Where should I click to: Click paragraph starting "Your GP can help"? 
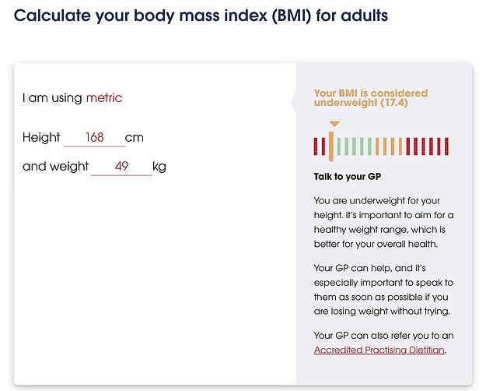pos(383,290)
